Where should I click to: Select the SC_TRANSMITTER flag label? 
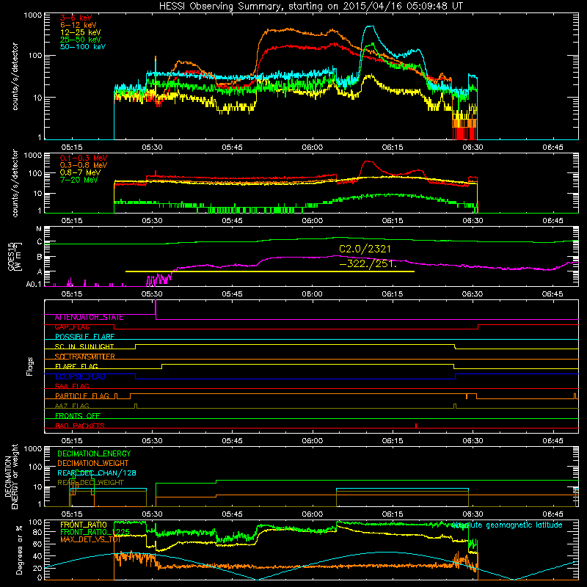[x=85, y=357]
